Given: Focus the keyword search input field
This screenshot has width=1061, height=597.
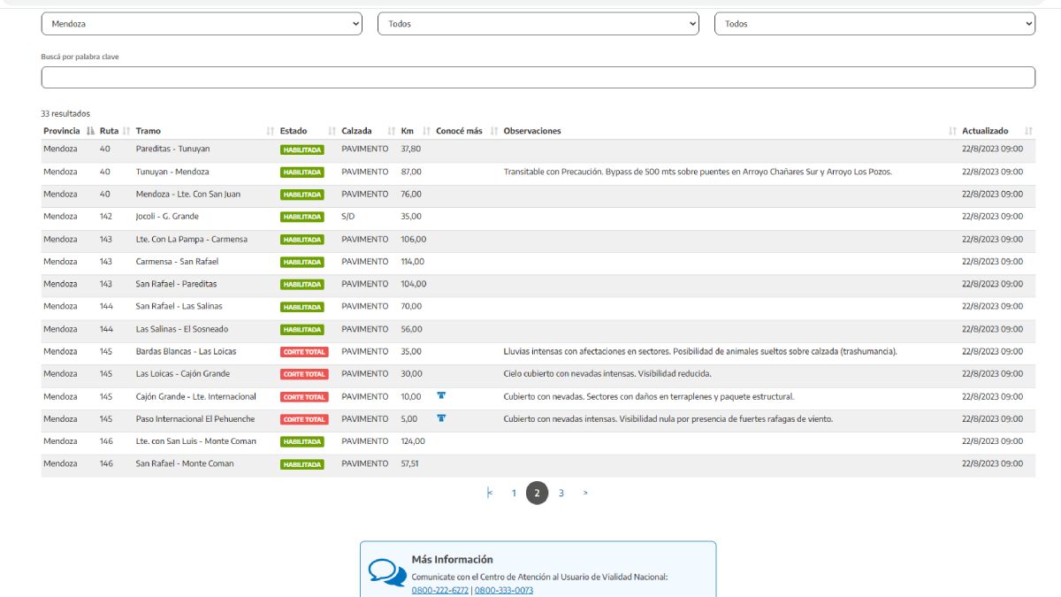Looking at the screenshot, I should click(x=538, y=78).
